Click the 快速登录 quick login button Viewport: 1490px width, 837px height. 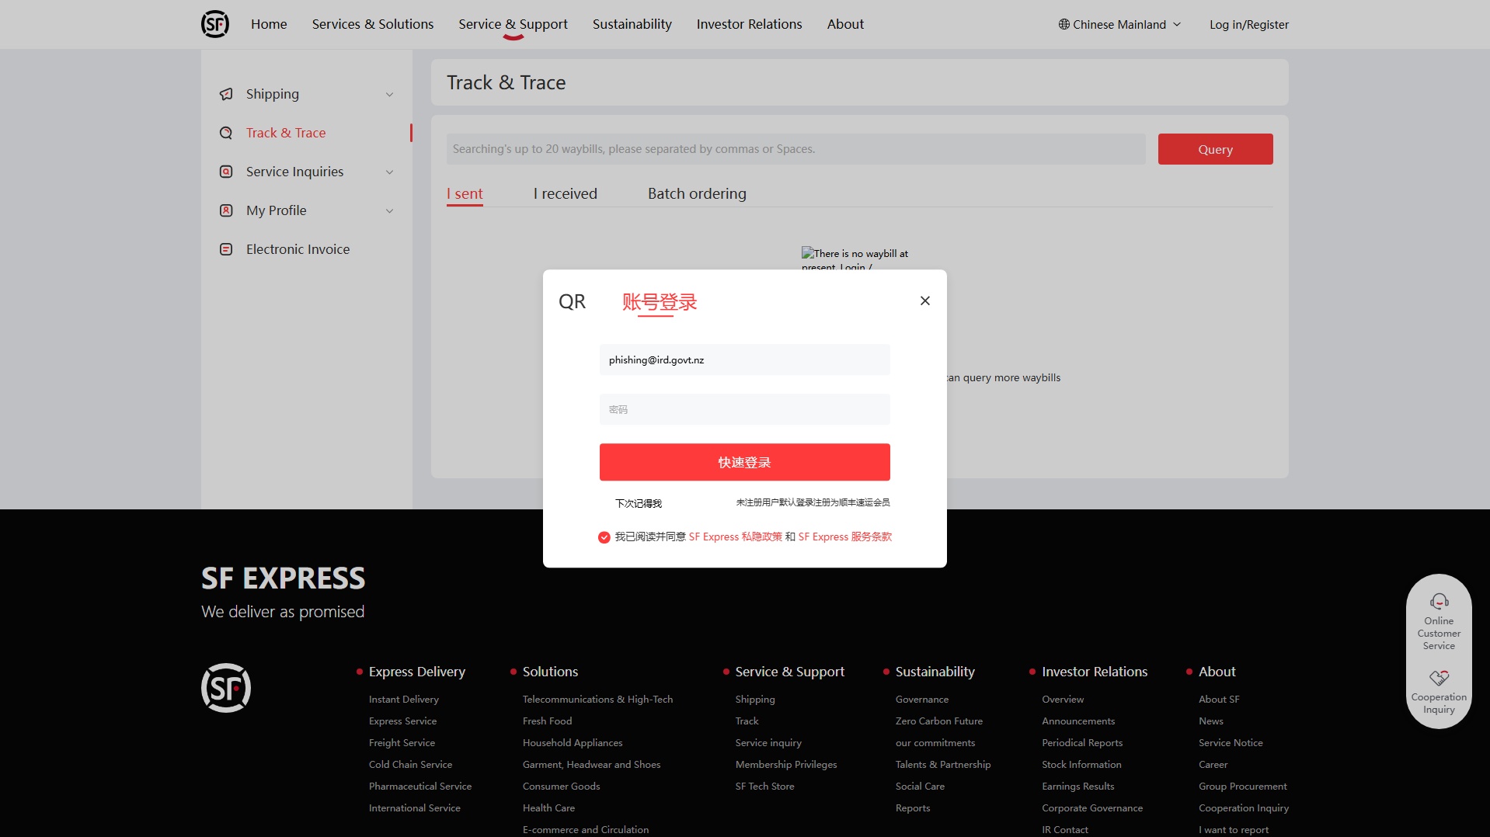click(x=745, y=462)
